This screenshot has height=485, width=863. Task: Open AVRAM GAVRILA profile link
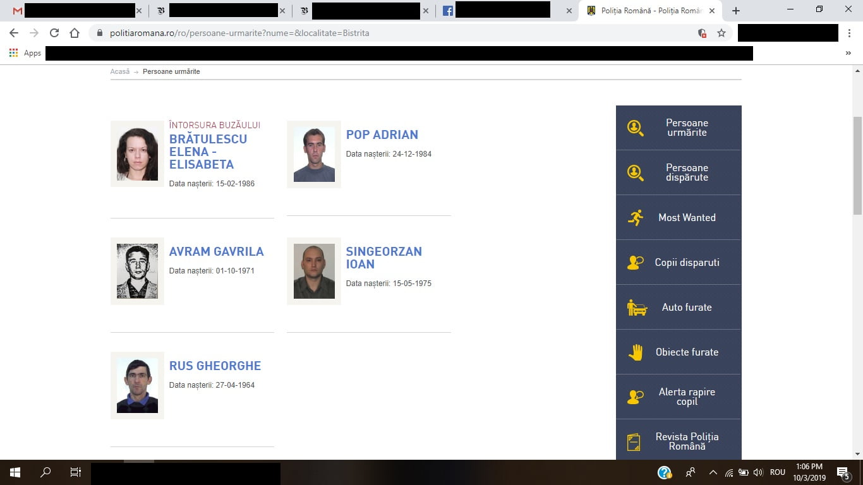(216, 251)
